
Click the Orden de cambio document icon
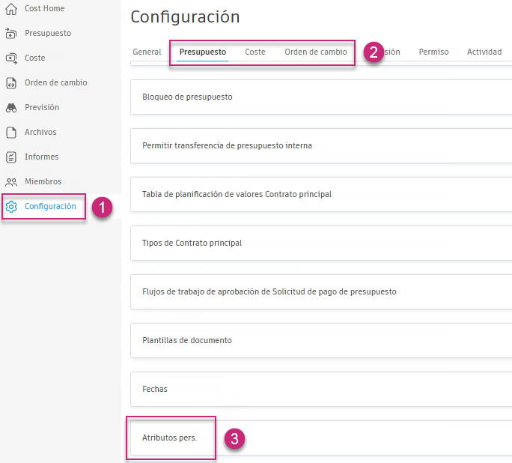(x=11, y=83)
